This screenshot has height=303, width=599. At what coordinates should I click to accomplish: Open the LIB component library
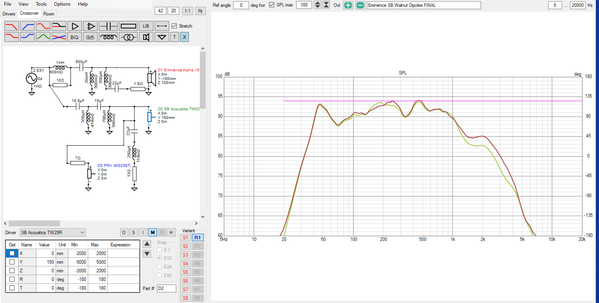(x=146, y=26)
